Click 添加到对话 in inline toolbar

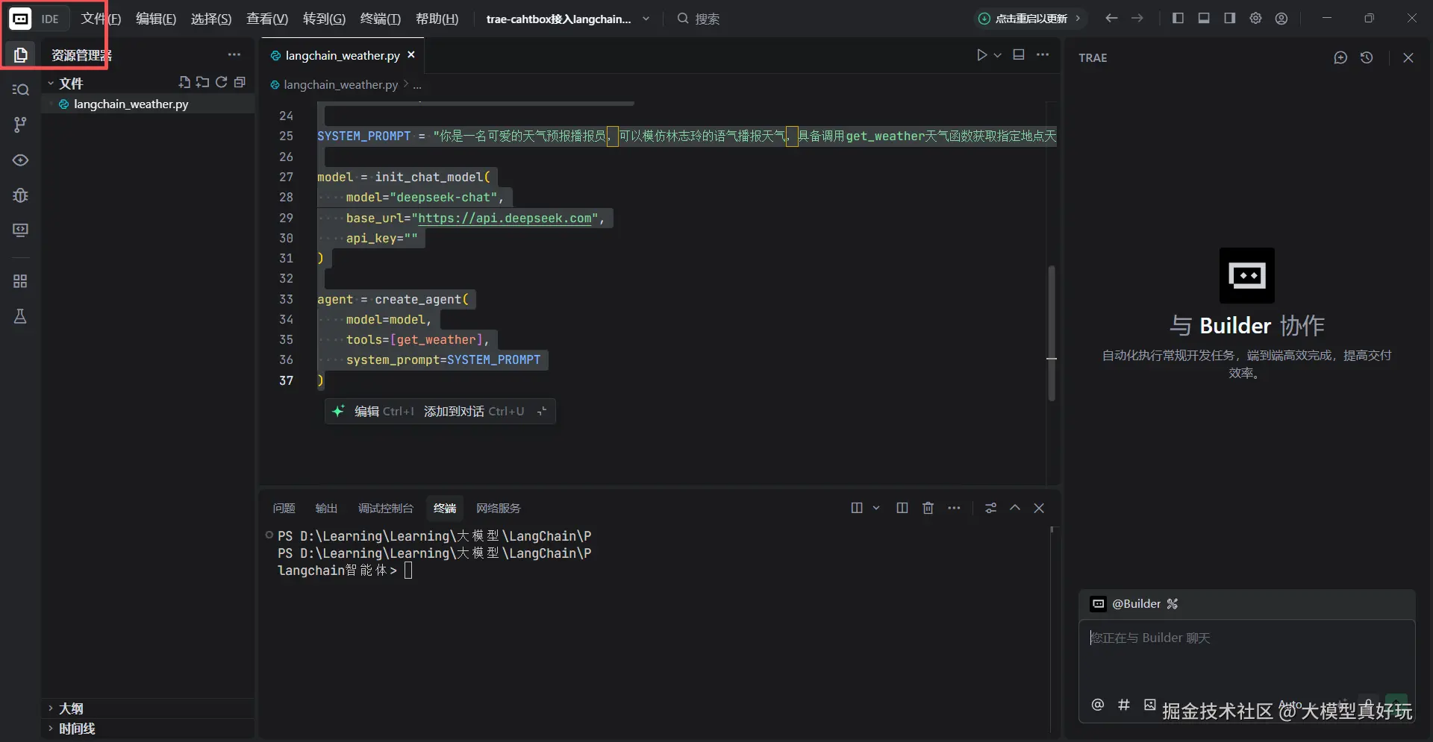[453, 412]
